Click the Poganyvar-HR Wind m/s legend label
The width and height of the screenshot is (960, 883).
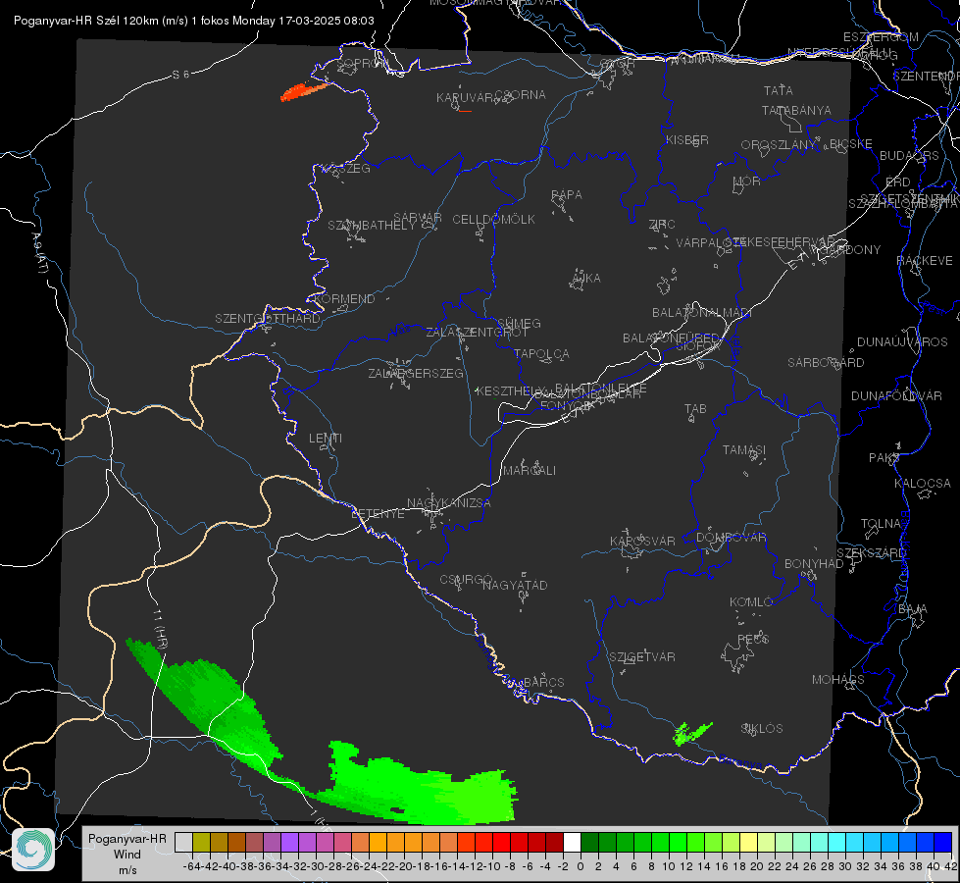coord(127,855)
